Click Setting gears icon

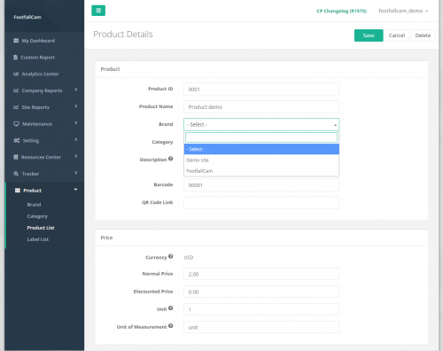tap(17, 140)
